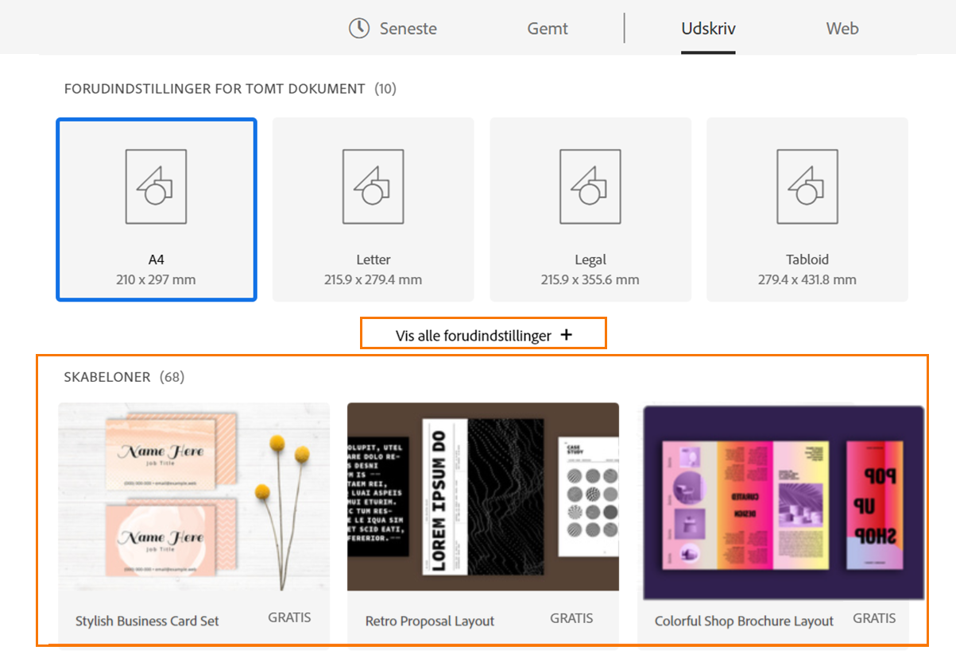Select the Udskriv tab
The height and width of the screenshot is (654, 956).
(x=708, y=29)
